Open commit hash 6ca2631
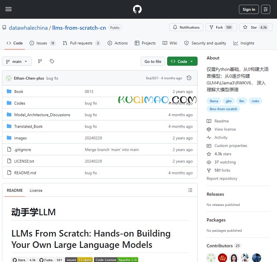The height and width of the screenshot is (262, 277). tap(152, 78)
